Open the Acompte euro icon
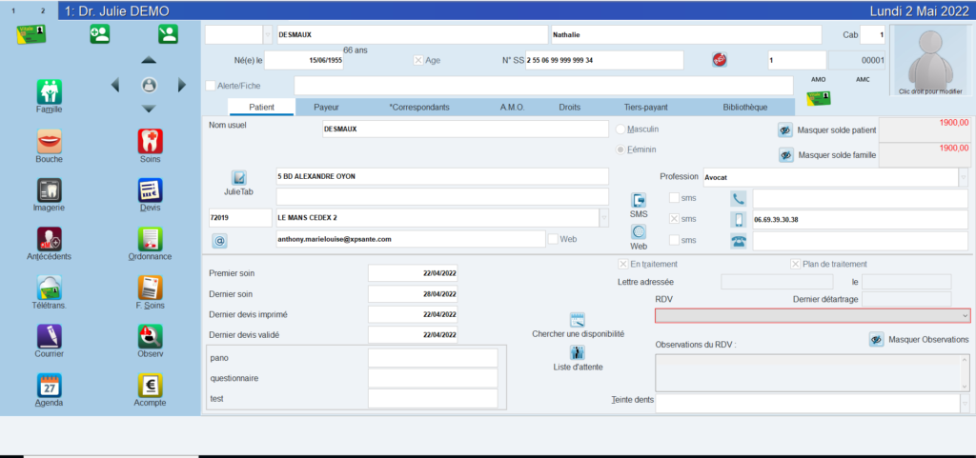Image resolution: width=976 pixels, height=458 pixels. pos(150,386)
